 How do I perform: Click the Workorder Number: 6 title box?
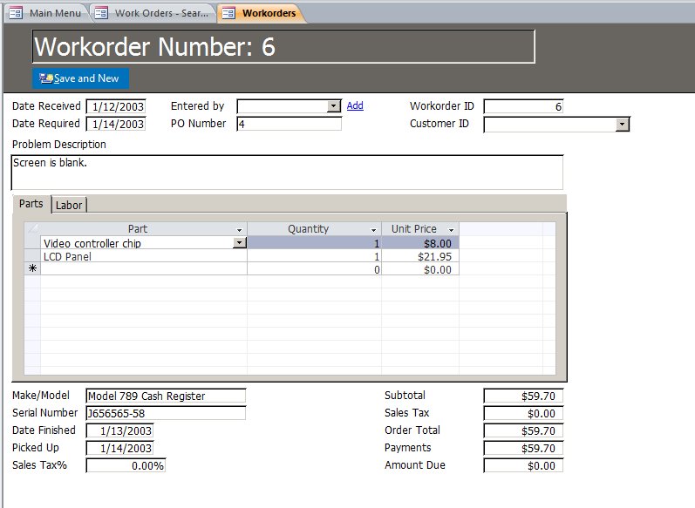point(283,46)
